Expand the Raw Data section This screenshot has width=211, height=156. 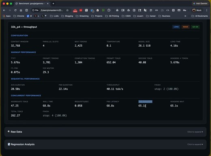(105, 132)
